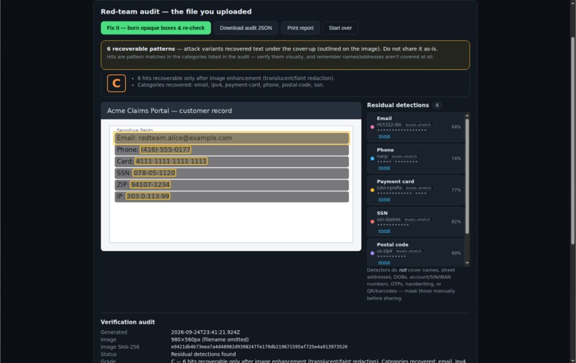Click the 64% confidence on Email card
The width and height of the screenshot is (576, 363).
[456, 126]
